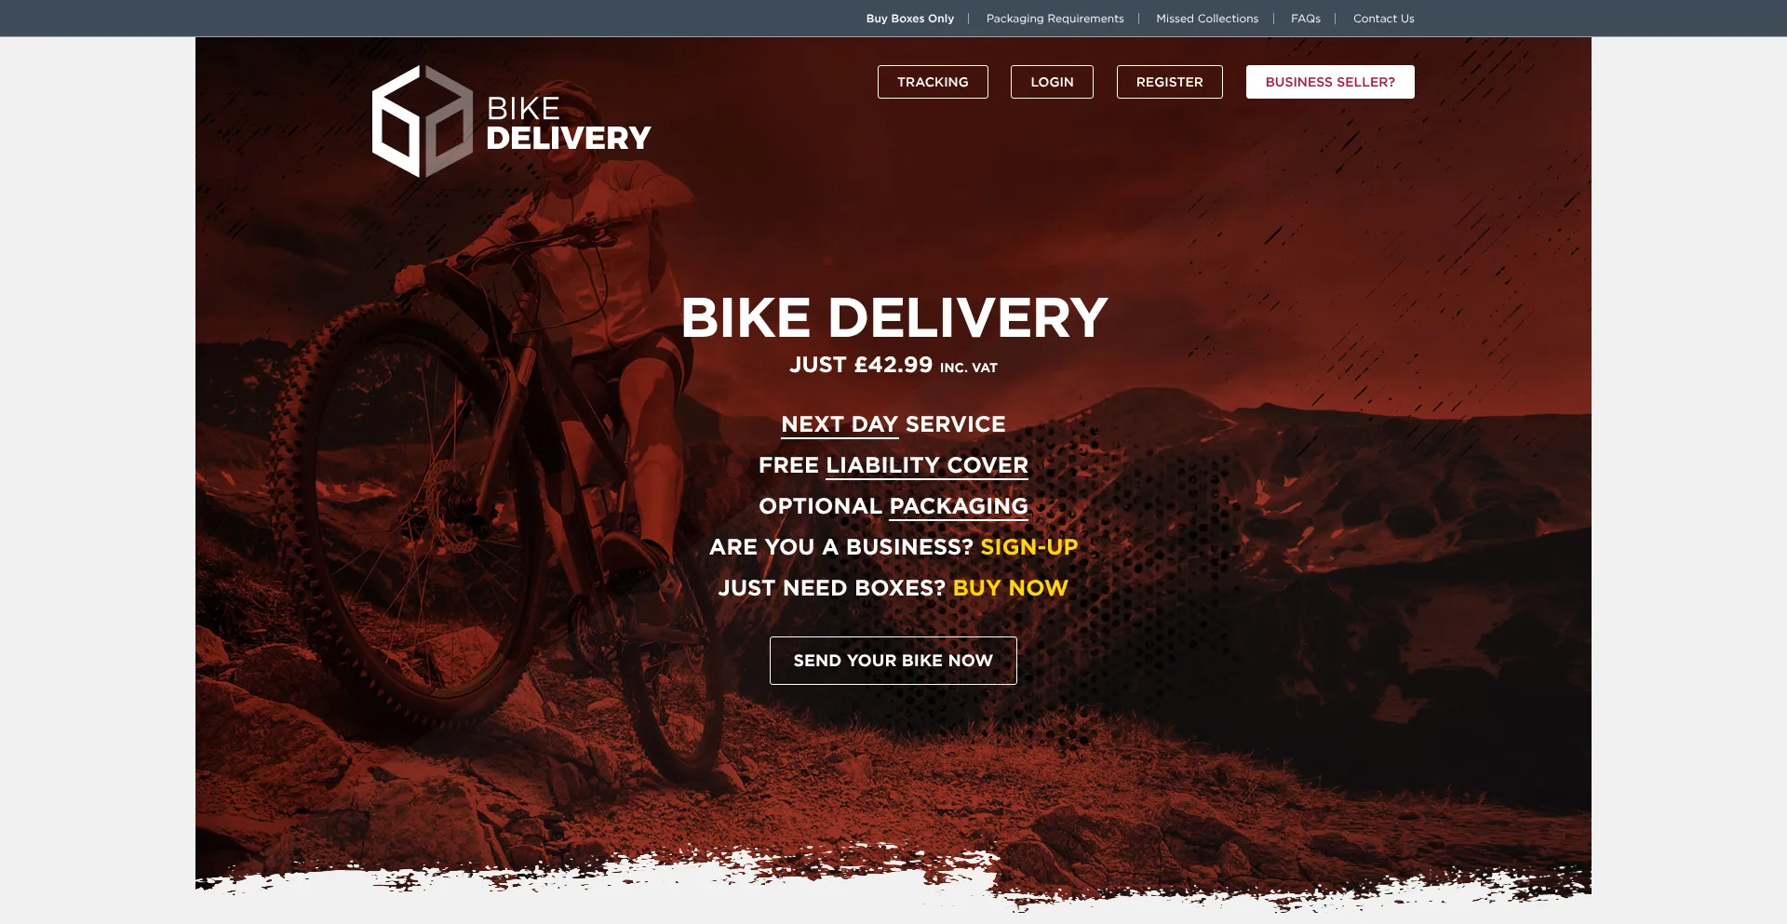Open the PACKAGING underlined link
The width and height of the screenshot is (1787, 924).
pos(959,506)
